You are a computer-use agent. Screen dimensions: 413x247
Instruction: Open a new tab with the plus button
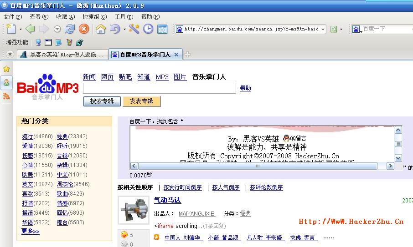click(187, 55)
